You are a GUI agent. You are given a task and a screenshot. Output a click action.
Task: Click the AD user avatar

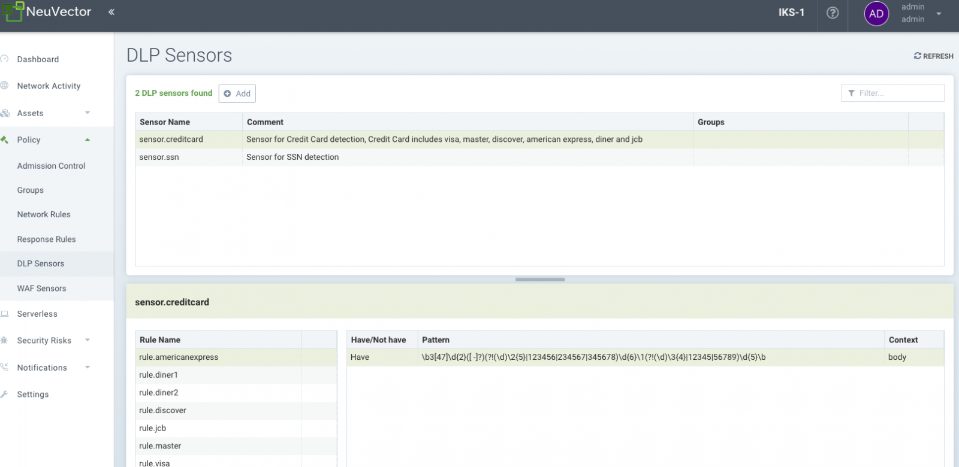point(876,14)
